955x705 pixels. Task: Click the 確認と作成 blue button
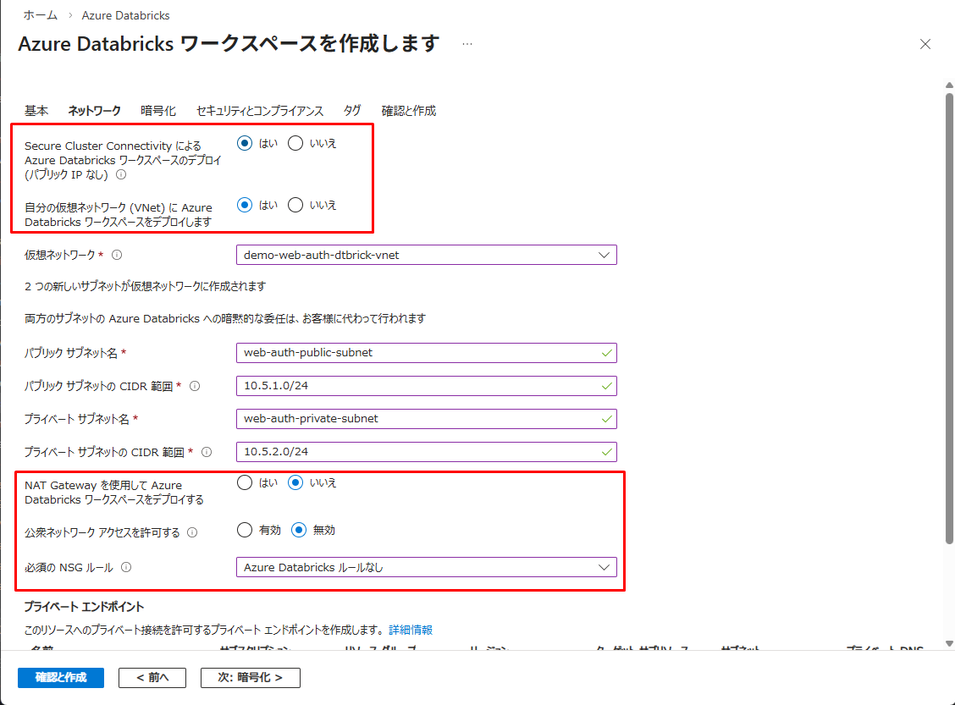tap(61, 677)
